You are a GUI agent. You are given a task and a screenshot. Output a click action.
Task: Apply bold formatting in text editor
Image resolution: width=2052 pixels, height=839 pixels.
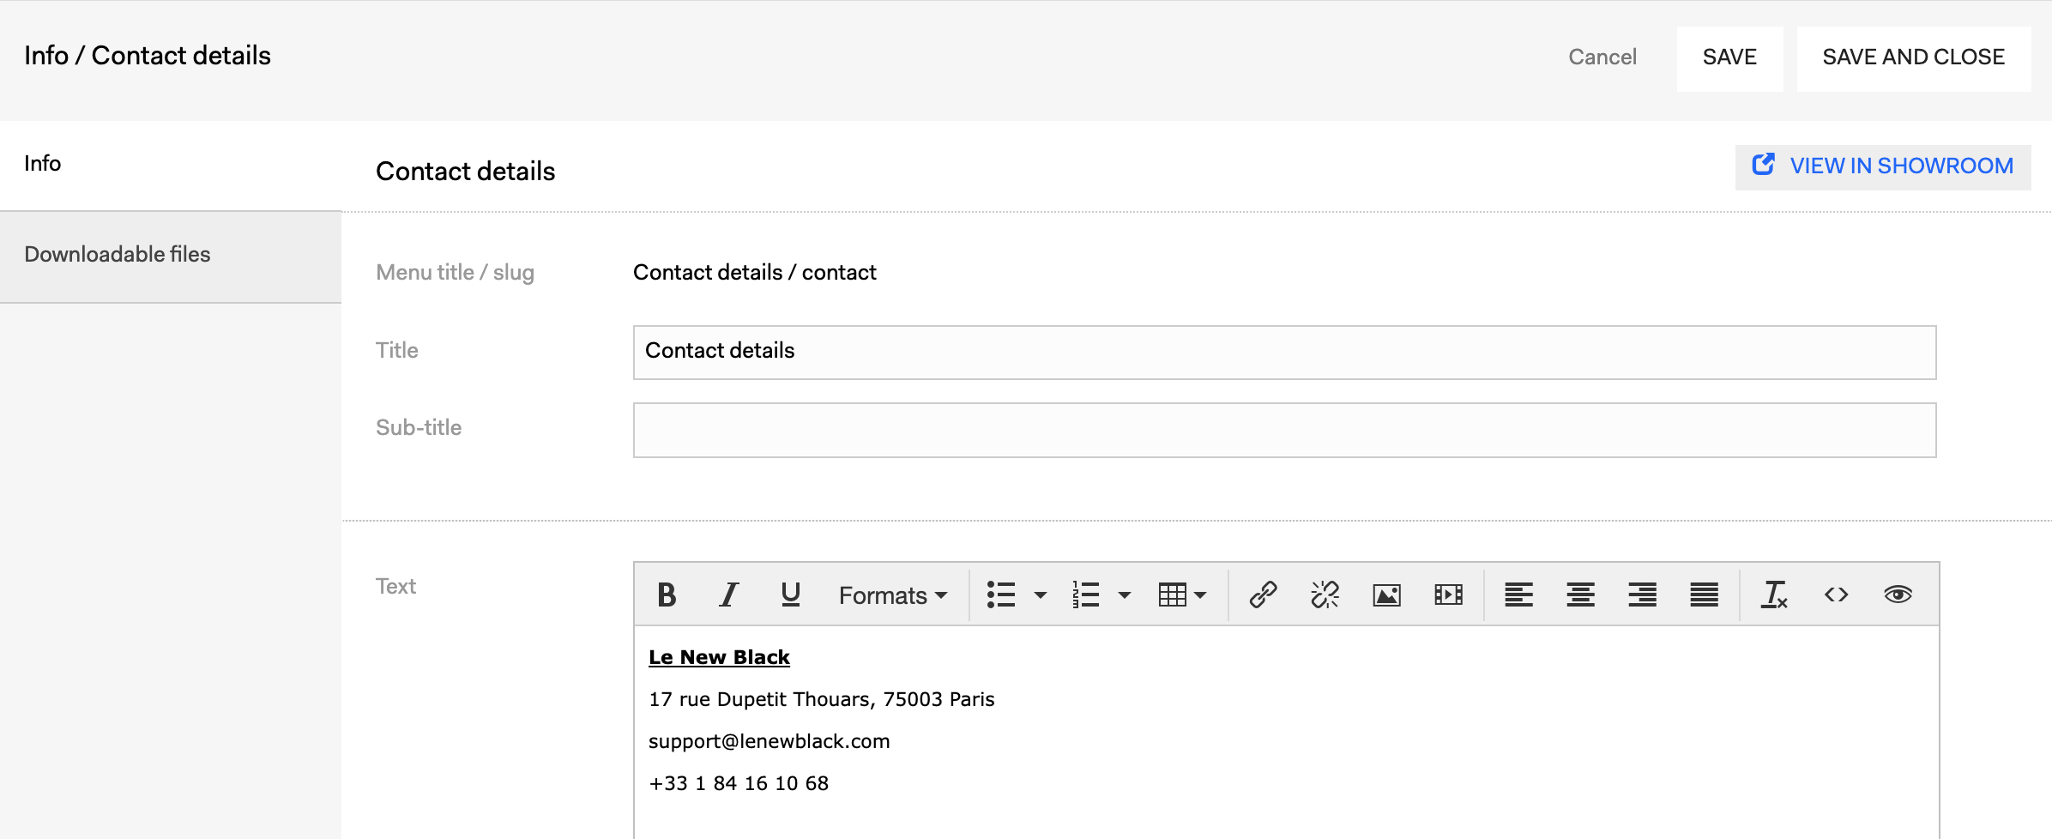[x=667, y=595]
